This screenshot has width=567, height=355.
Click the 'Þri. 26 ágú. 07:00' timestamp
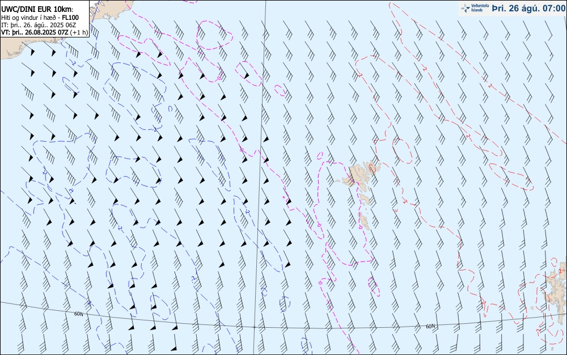tap(528, 9)
